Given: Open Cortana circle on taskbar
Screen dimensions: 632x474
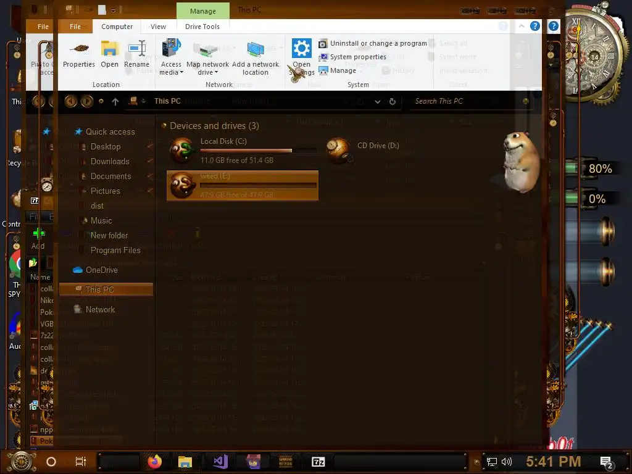Looking at the screenshot, I should [x=51, y=462].
